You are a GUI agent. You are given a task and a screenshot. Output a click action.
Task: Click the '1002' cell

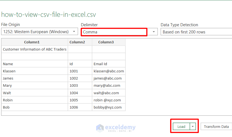80,78
